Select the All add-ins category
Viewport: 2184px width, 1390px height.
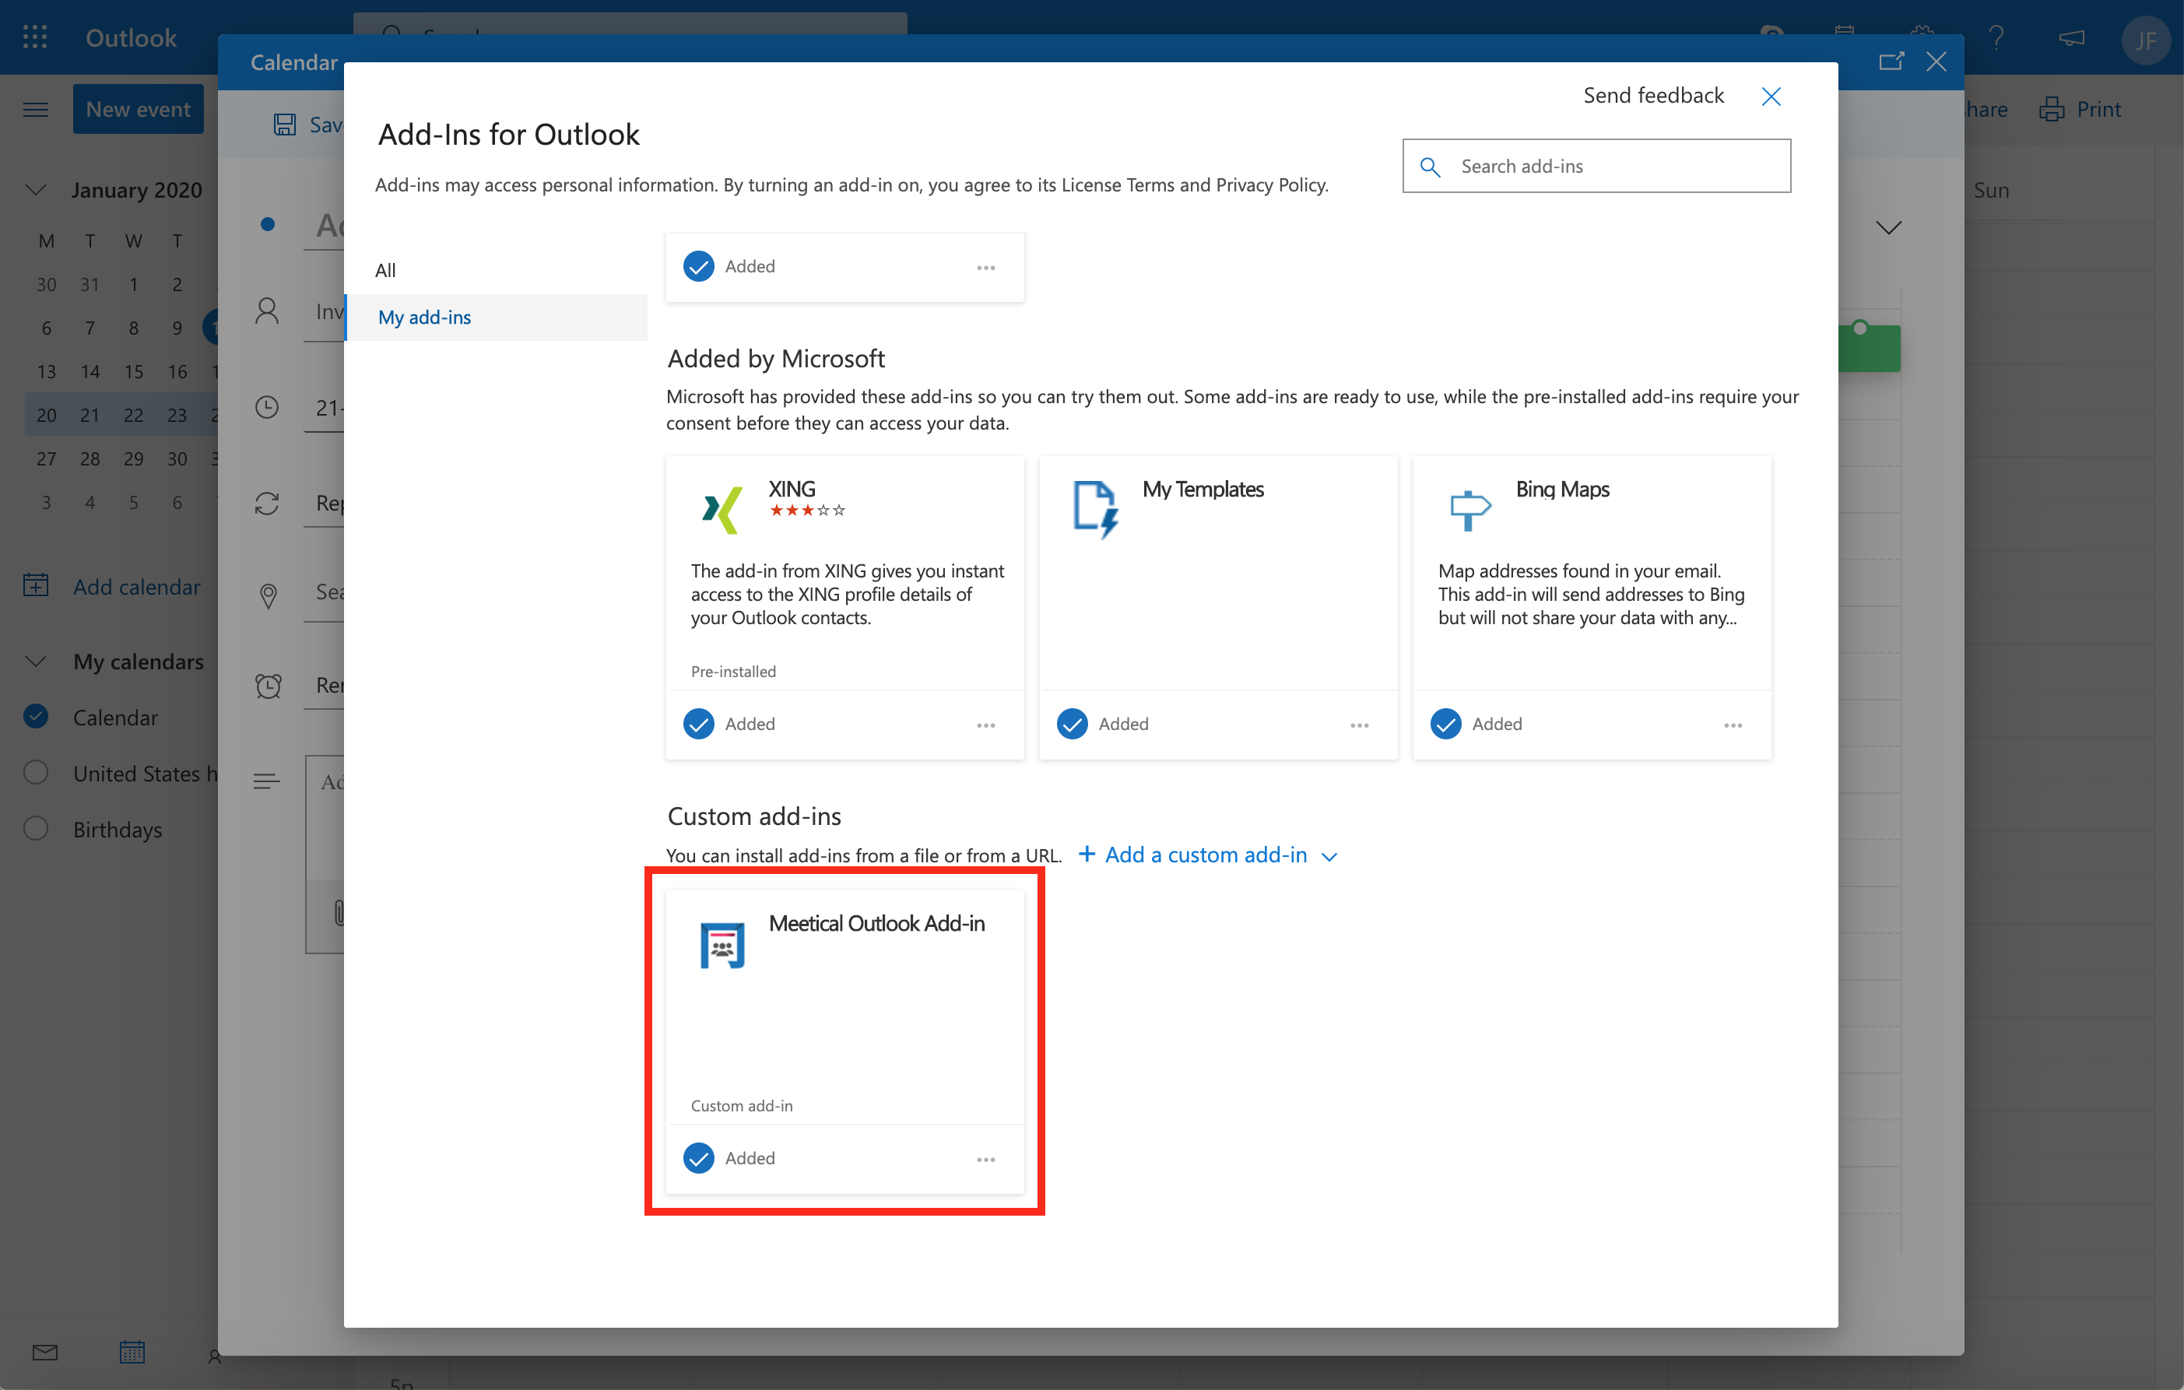pos(385,270)
